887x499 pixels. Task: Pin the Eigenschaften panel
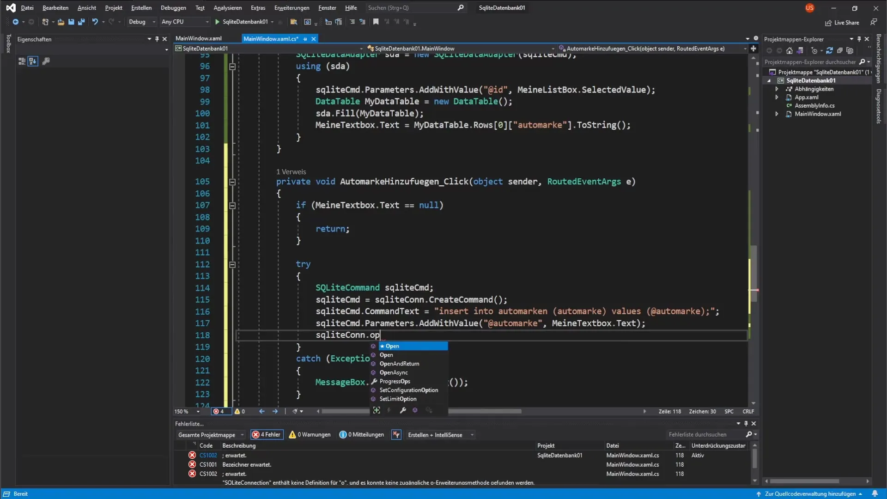[157, 39]
